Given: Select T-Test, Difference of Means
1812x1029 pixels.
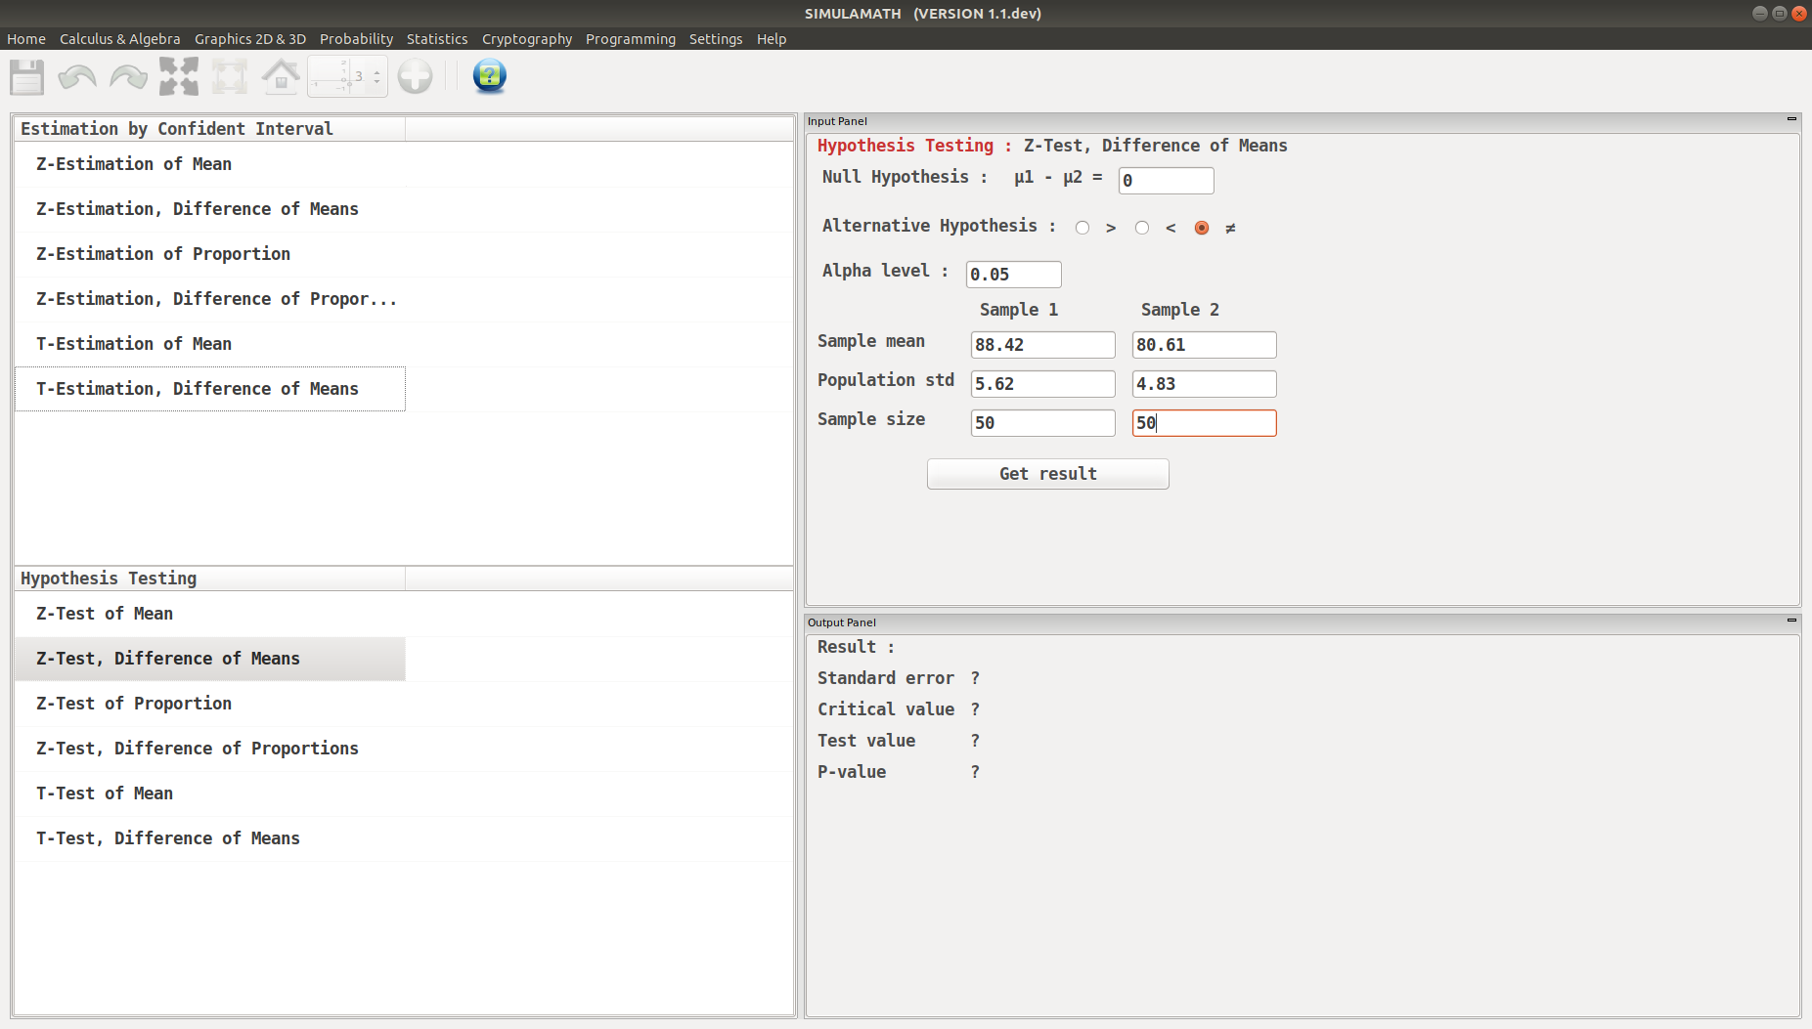Looking at the screenshot, I should (x=210, y=838).
